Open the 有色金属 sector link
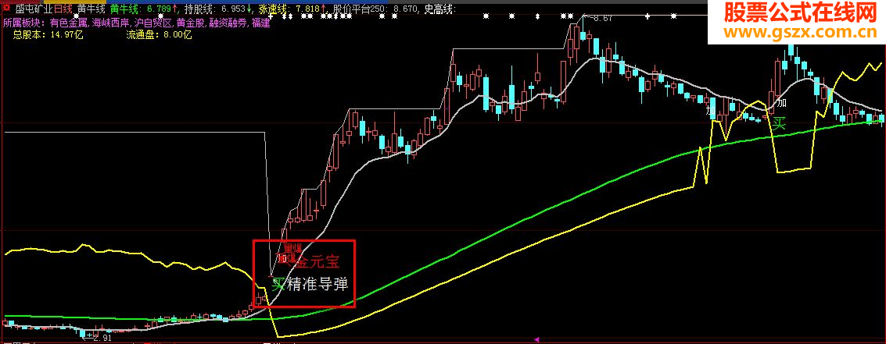Screen dimensions: 886x344 (x=68, y=23)
